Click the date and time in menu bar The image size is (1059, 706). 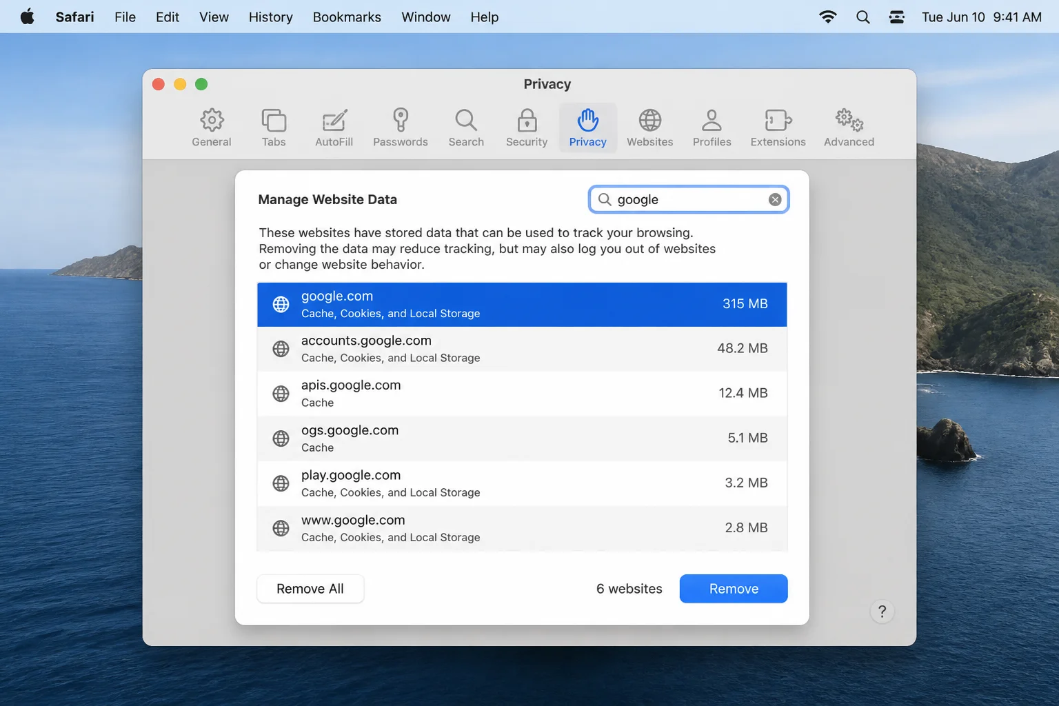click(x=981, y=17)
